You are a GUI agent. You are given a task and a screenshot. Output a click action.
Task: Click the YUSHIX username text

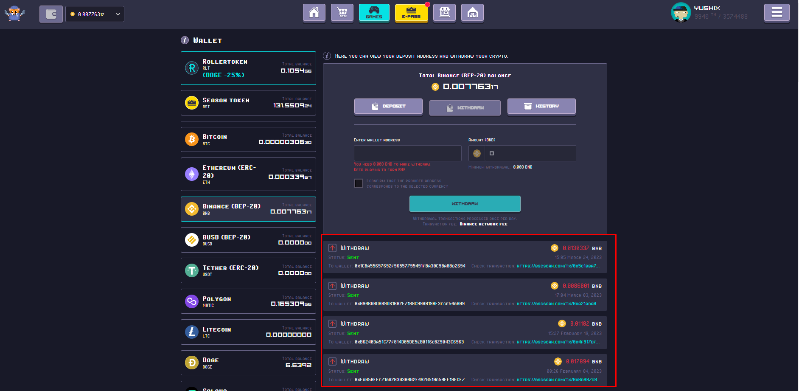point(707,8)
